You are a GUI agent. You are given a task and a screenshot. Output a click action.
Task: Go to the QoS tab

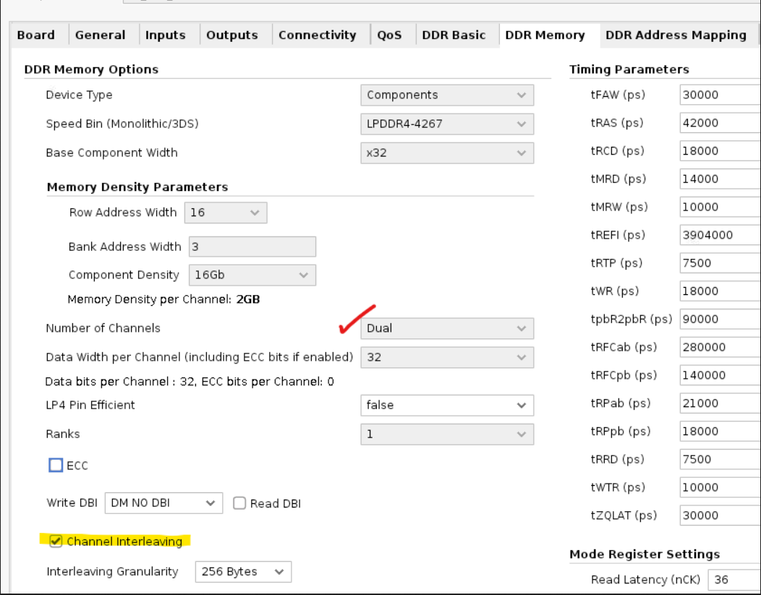click(x=389, y=35)
